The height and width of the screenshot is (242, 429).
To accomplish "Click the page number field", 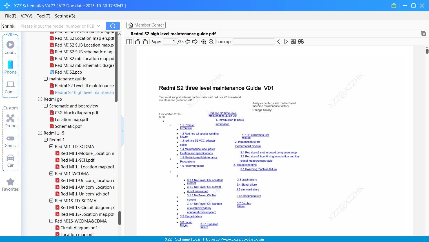I will [170, 41].
